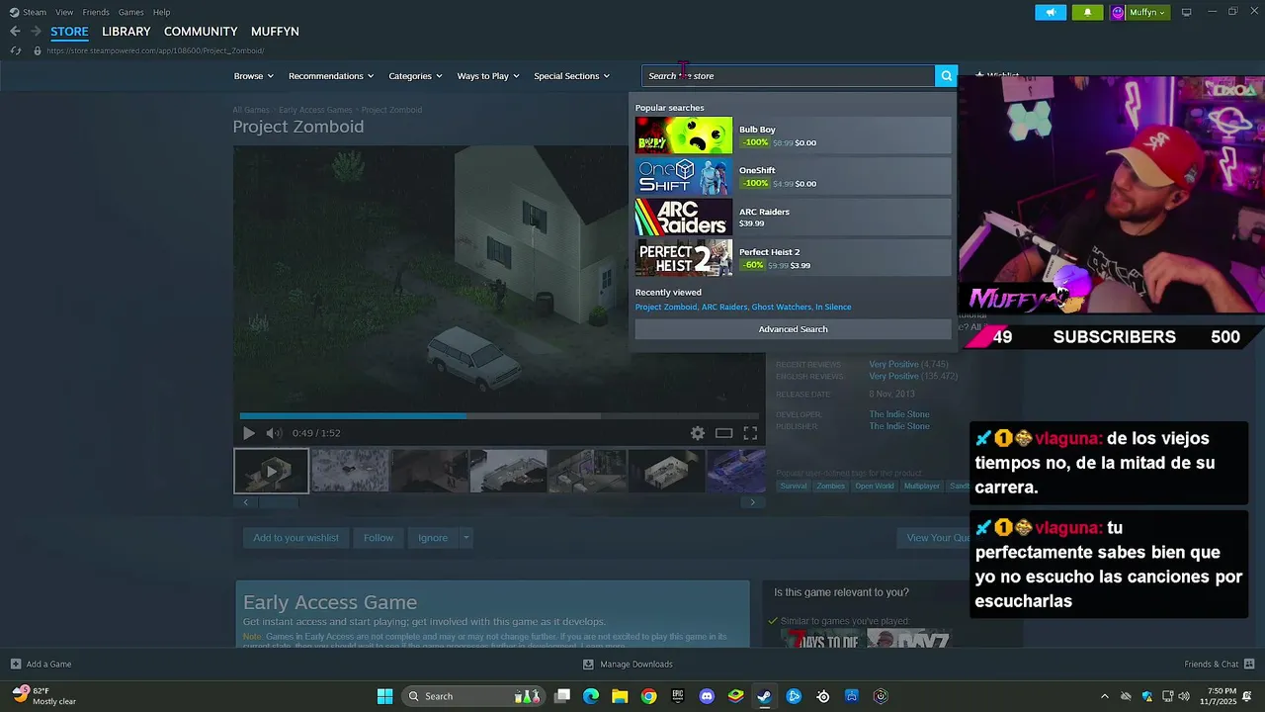
Task: Open Google Chrome from taskbar
Action: [648, 696]
